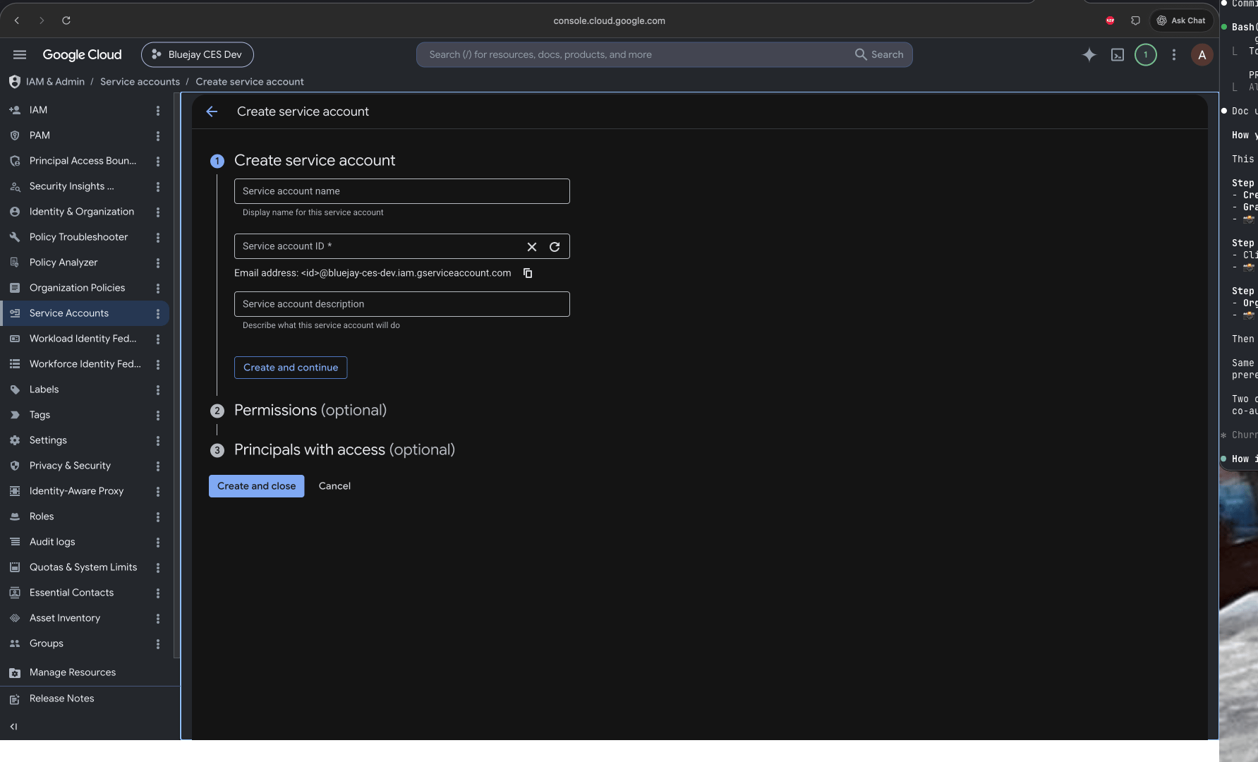Open more options for IAM item

click(x=158, y=110)
